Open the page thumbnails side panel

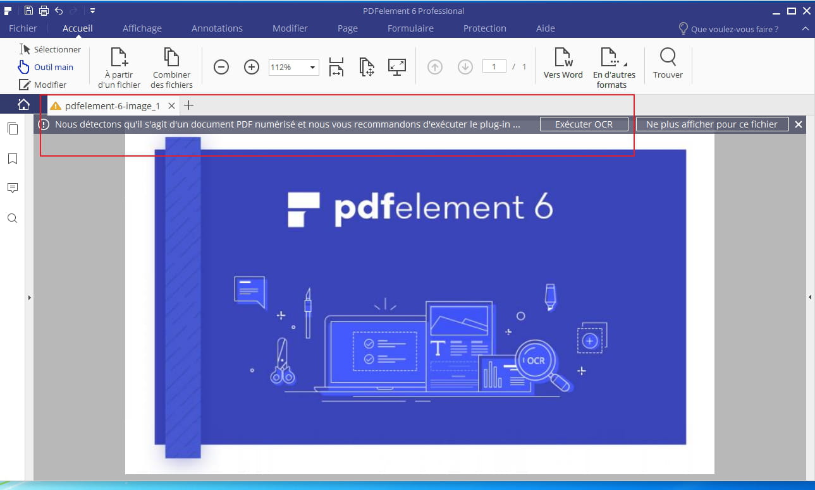pyautogui.click(x=12, y=128)
